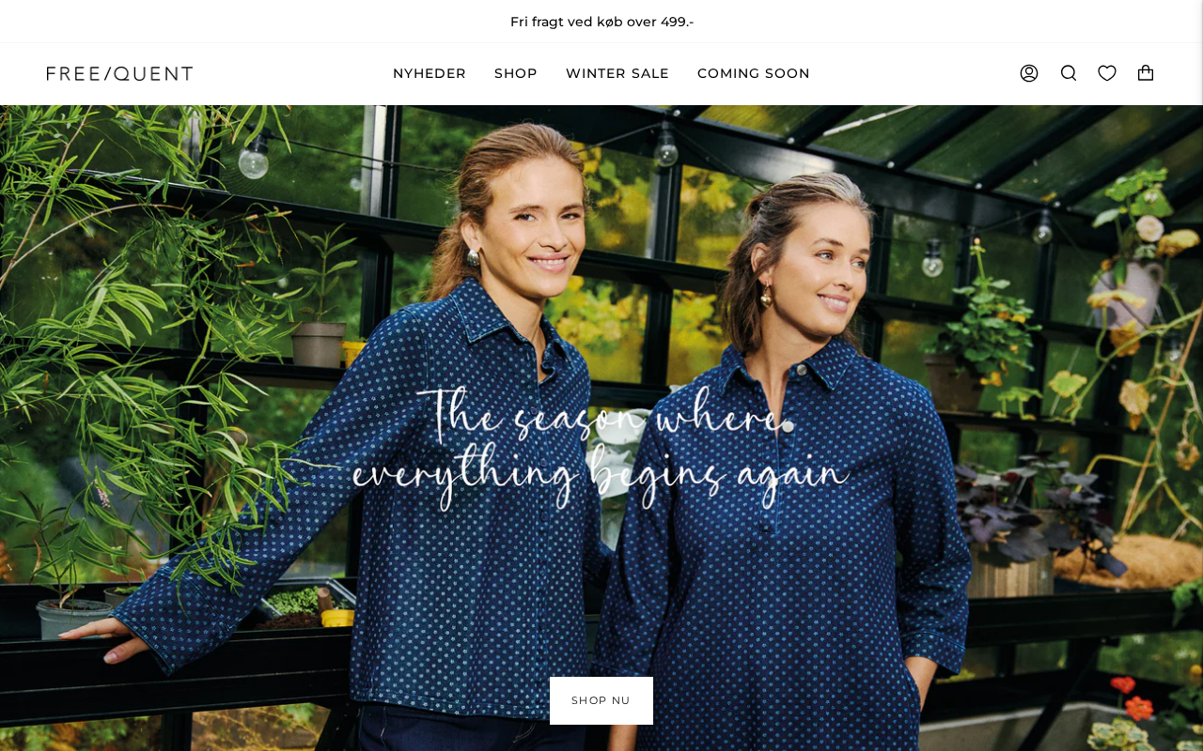1203x751 pixels.
Task: View wishlist via the heart icon
Action: pyautogui.click(x=1107, y=73)
